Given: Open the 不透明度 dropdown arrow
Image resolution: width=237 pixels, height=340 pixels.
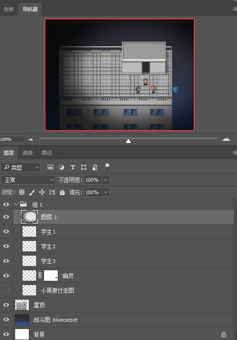Looking at the screenshot, I should pos(106,180).
